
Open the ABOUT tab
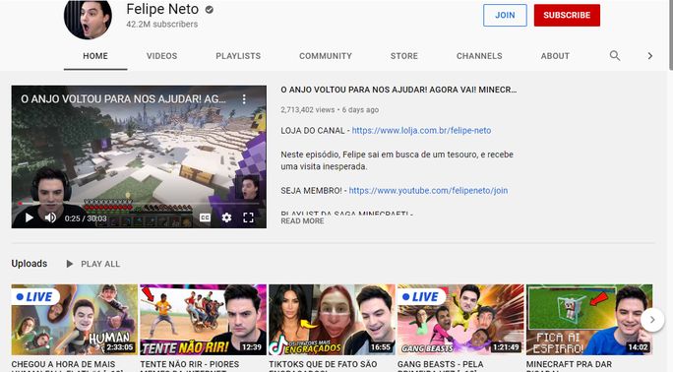[555, 56]
